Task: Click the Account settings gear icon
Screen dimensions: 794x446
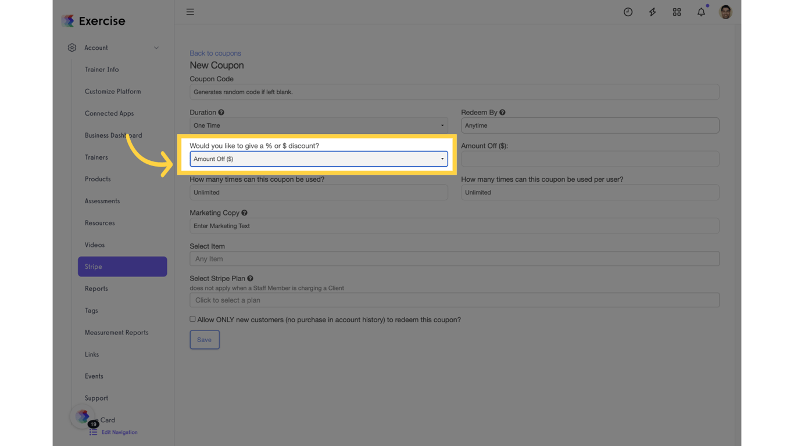Action: click(71, 48)
